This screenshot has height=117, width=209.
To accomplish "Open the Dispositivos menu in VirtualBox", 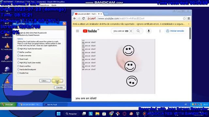I will tap(44, 5).
